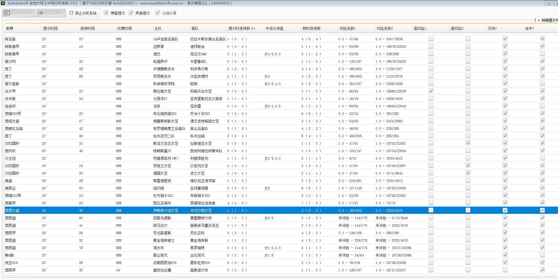Minimize the Autobetsoft window

[549, 3]
